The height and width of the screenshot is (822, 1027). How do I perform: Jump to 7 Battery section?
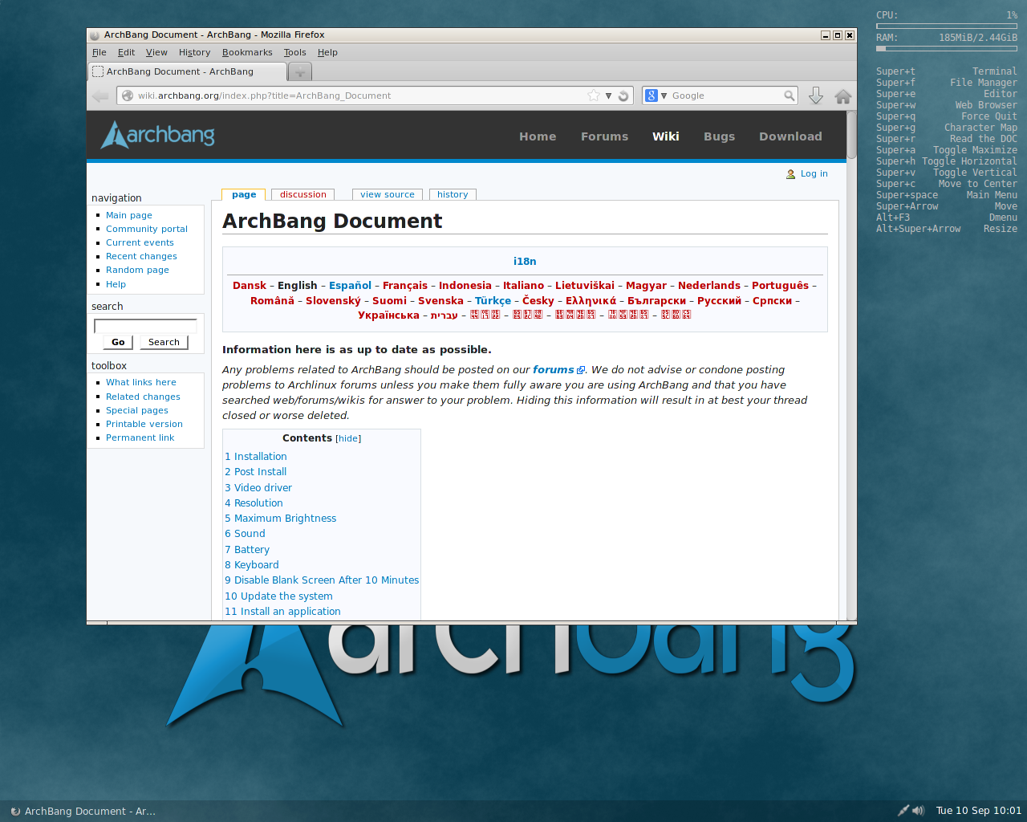click(x=247, y=550)
